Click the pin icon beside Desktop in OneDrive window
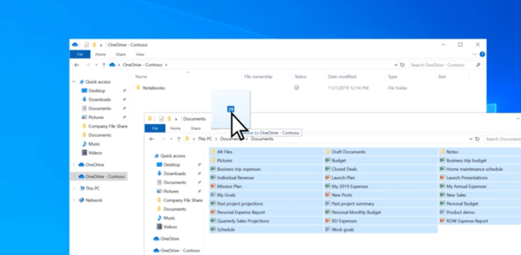Image resolution: width=521 pixels, height=255 pixels. 124,91
